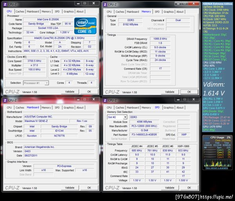Screen dimensions: 235x201
Task: Click the LPCIO model value NCT6776
Action: pyautogui.click(x=60, y=136)
